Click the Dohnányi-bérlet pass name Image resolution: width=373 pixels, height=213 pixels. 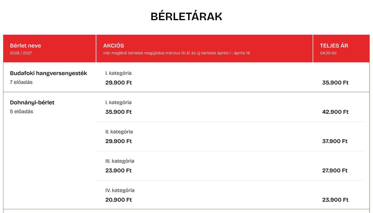click(x=32, y=102)
